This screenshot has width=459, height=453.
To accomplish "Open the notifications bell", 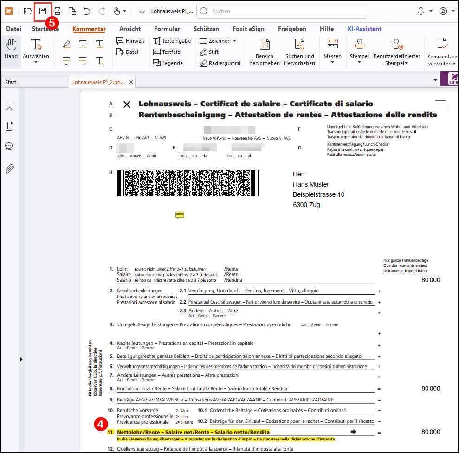I will click(420, 11).
